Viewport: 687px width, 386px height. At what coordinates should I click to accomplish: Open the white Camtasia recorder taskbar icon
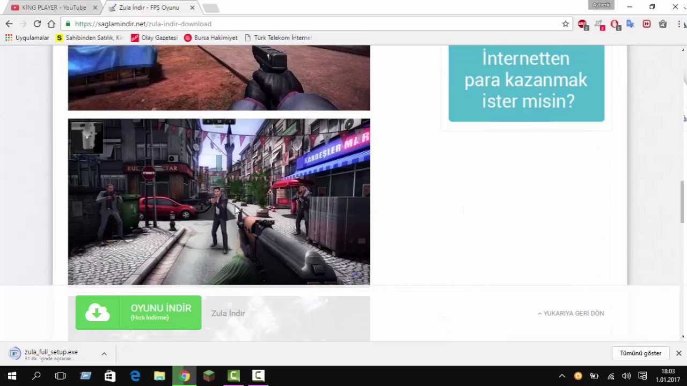(x=258, y=376)
